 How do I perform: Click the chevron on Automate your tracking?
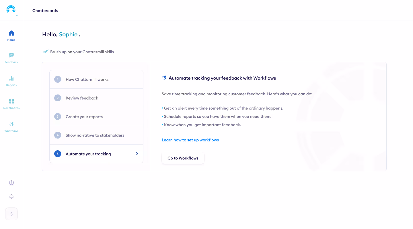[x=137, y=154]
